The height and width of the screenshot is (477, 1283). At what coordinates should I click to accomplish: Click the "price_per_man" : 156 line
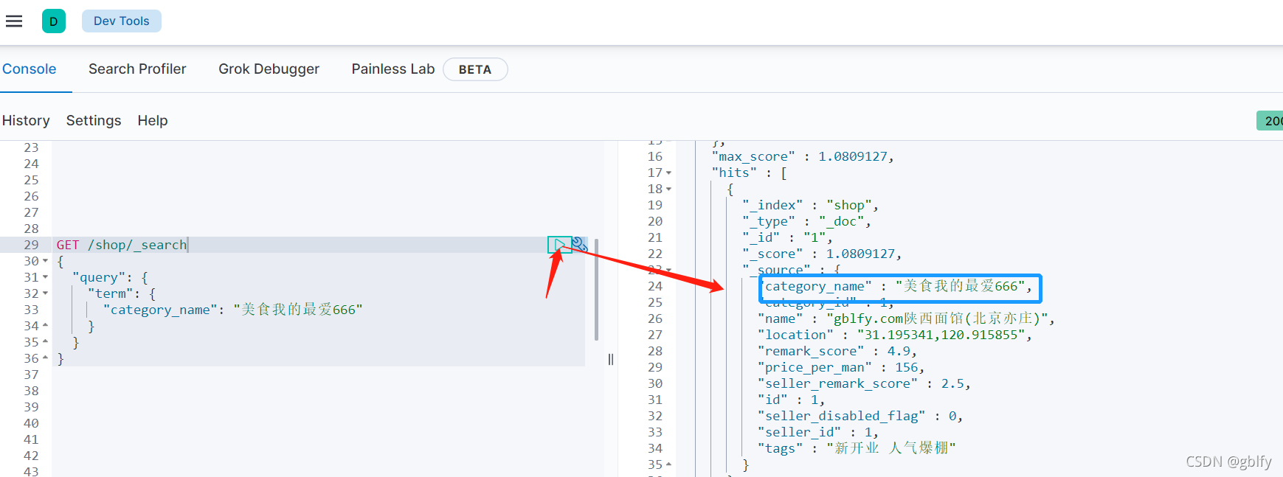841,367
